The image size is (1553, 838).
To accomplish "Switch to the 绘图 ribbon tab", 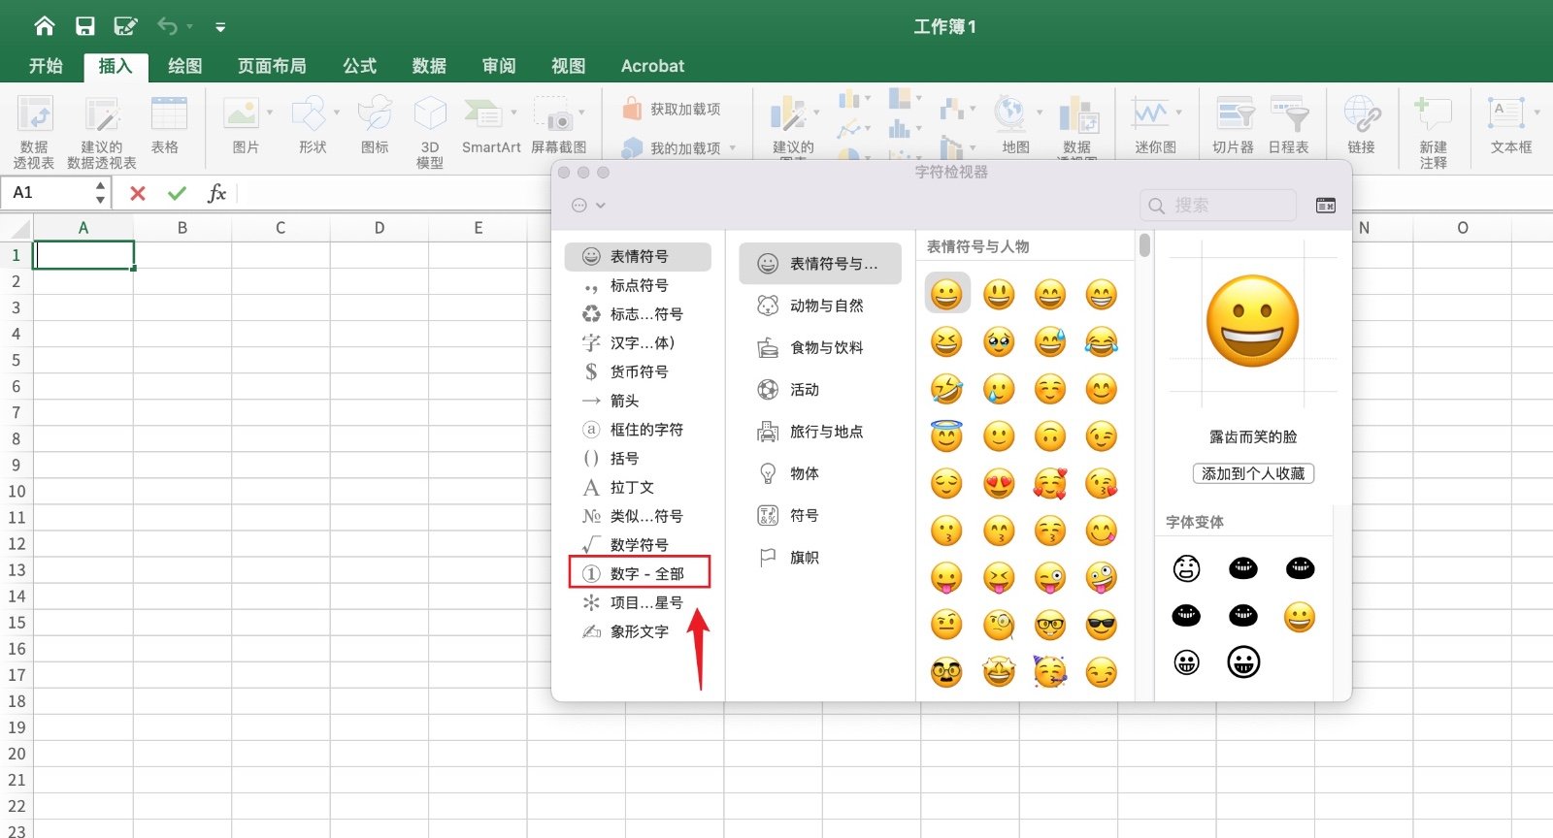I will pyautogui.click(x=184, y=66).
